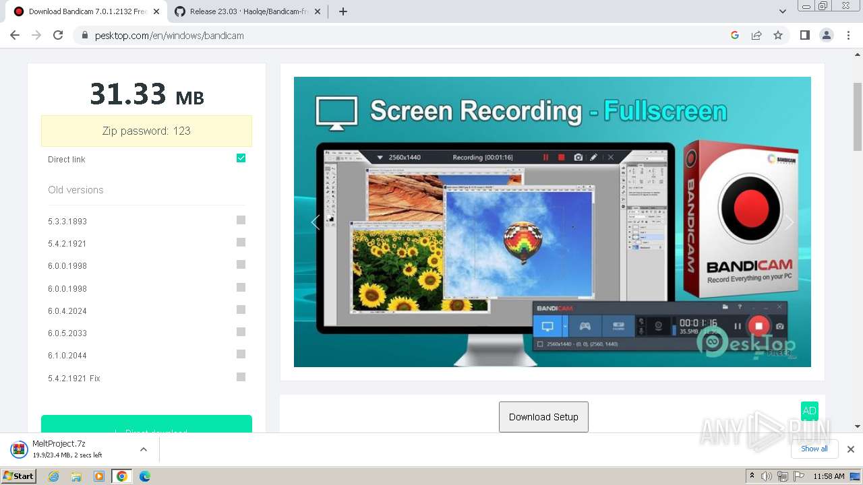Image resolution: width=863 pixels, height=485 pixels.
Task: Open the side panel icon
Action: pyautogui.click(x=804, y=35)
